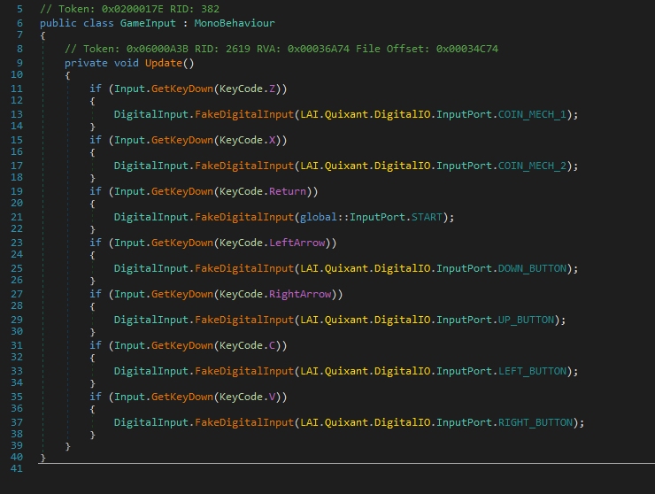655x494 pixels.
Task: Click the DigitalInput class on line 37
Action: tap(151, 422)
